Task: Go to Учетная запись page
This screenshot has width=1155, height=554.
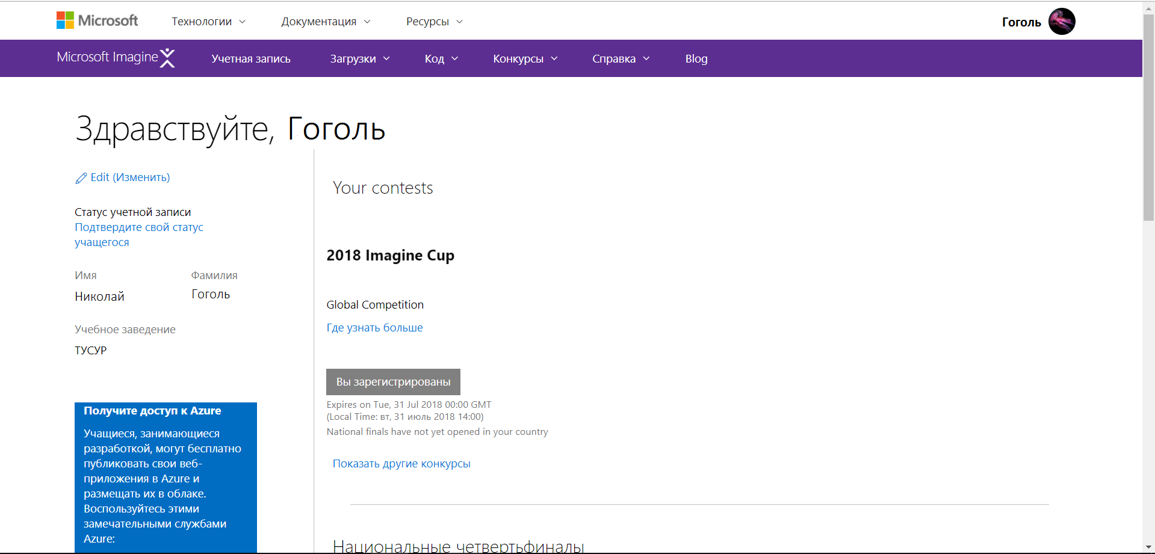Action: pyautogui.click(x=251, y=59)
